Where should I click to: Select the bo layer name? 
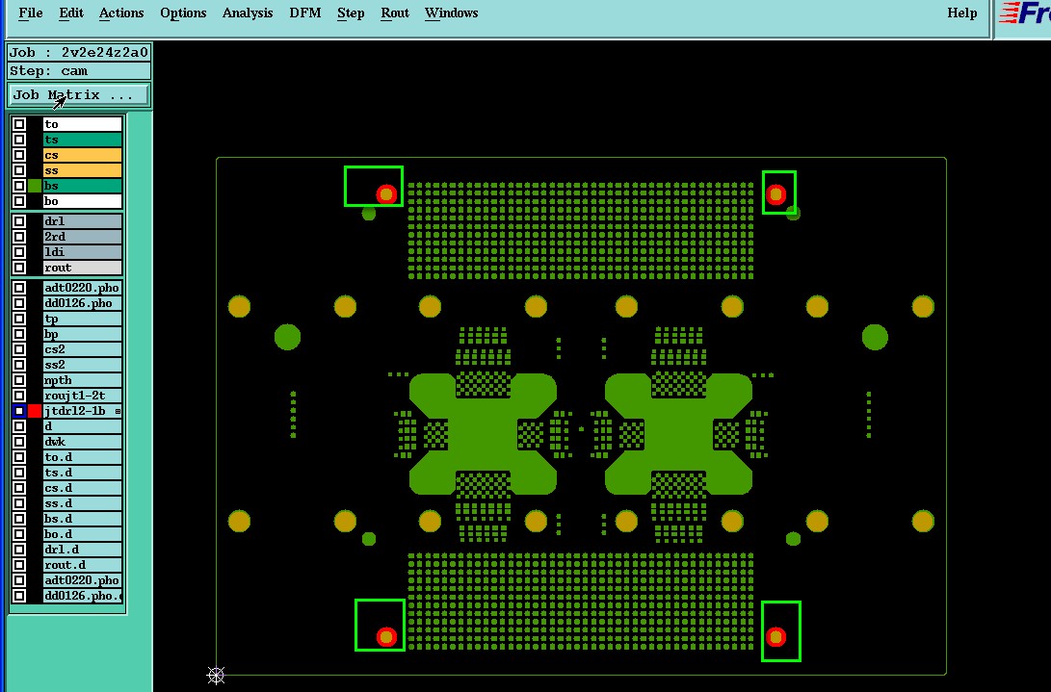click(83, 201)
